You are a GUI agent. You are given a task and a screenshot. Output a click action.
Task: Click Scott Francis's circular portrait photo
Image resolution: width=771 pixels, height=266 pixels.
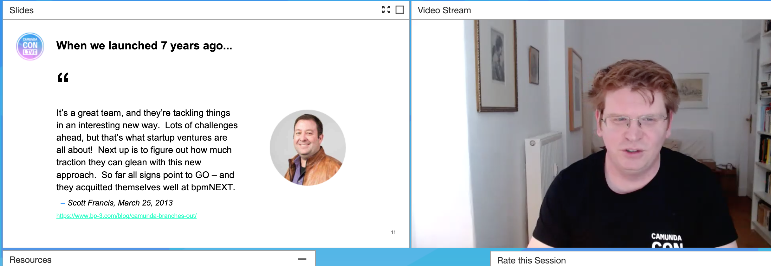click(x=308, y=148)
